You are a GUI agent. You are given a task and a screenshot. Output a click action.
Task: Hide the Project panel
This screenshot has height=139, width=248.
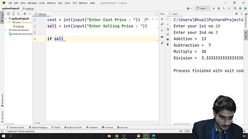pyautogui.click(x=30, y=14)
